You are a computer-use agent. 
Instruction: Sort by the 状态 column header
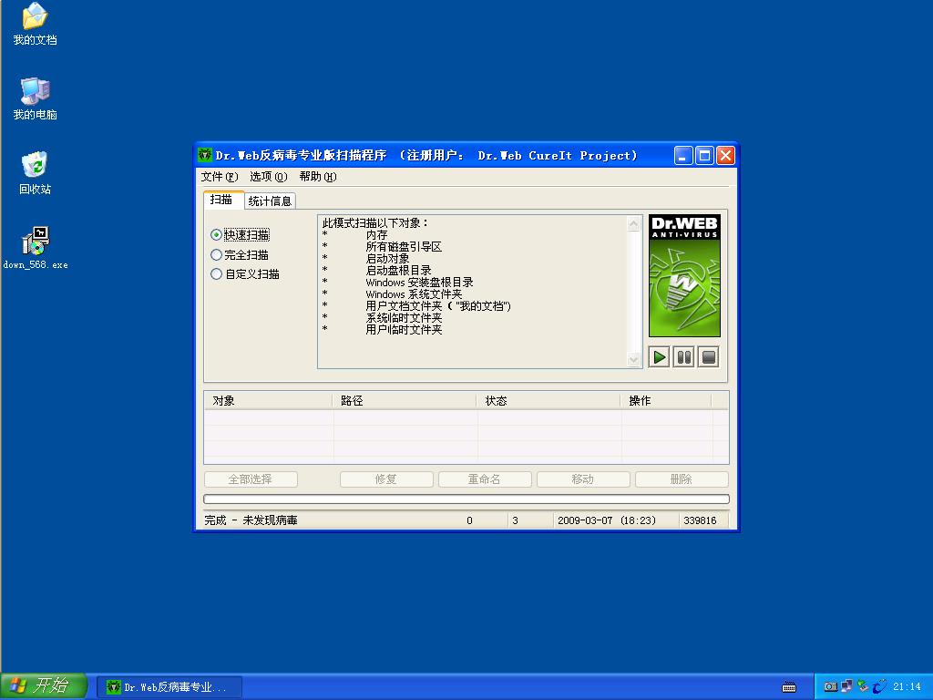coord(549,401)
